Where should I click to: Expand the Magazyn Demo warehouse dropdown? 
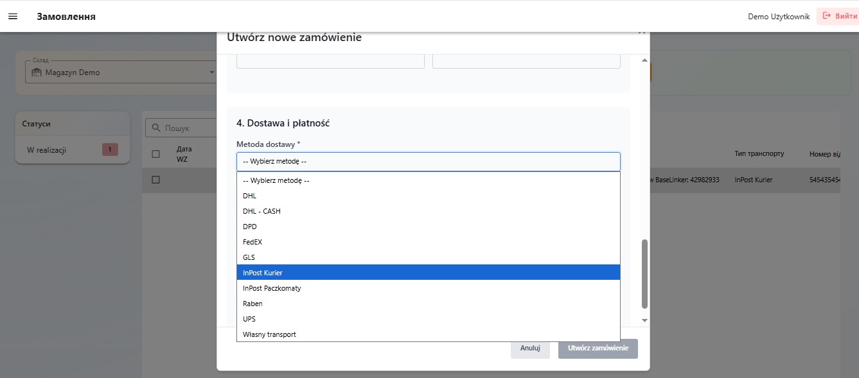121,73
